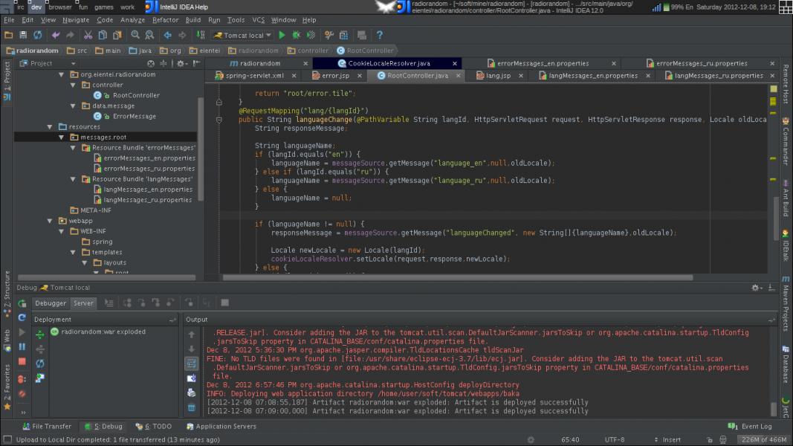Switch to the lang.jsp editor tab
793x446 pixels.
(498, 75)
